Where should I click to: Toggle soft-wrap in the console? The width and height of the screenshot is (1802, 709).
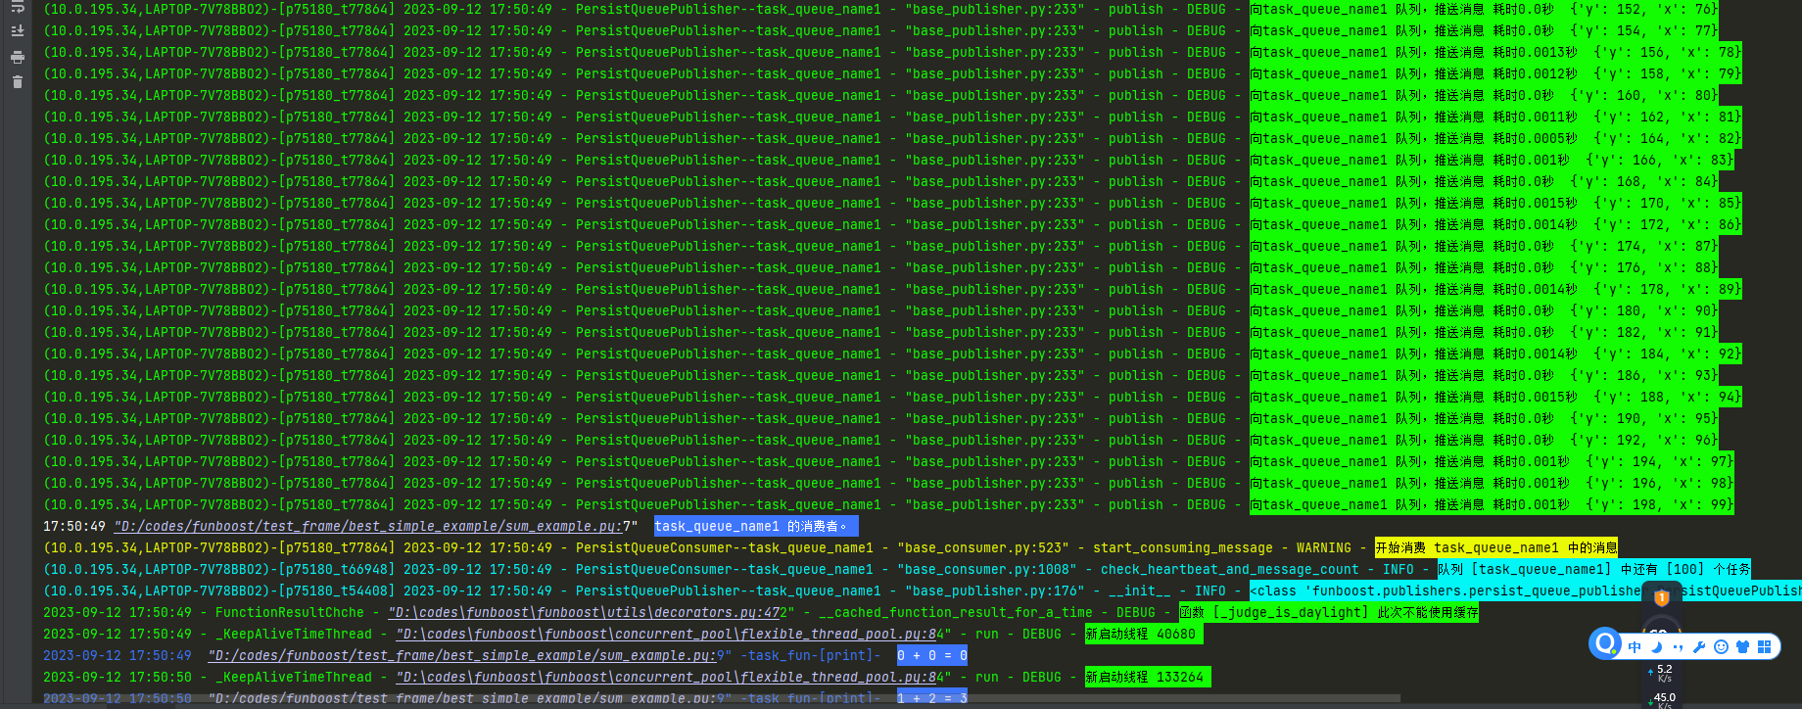tap(17, 6)
